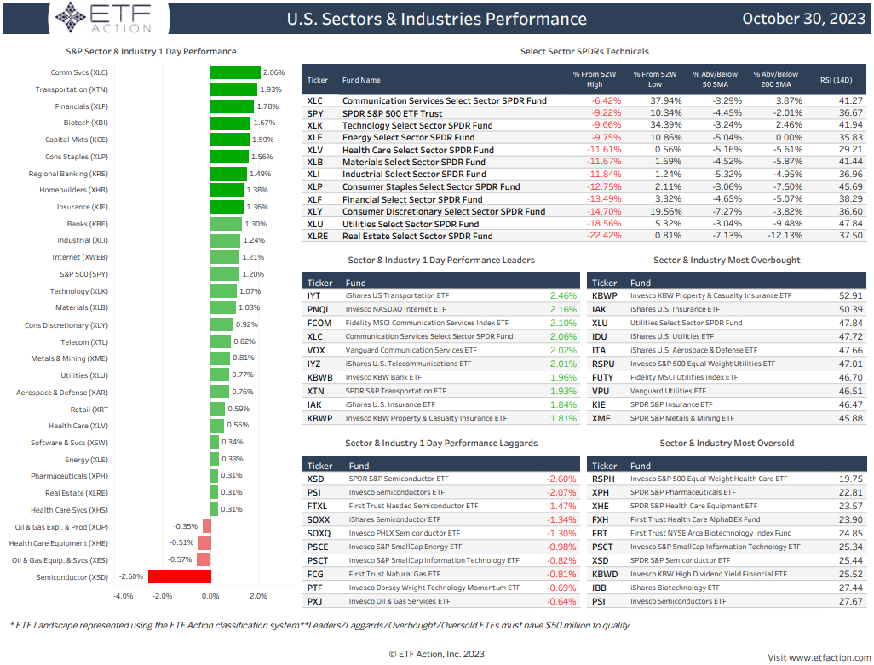Select First Trust NYSE Arca Biotechnology Index Fund
Image resolution: width=874 pixels, height=665 pixels.
point(710,534)
